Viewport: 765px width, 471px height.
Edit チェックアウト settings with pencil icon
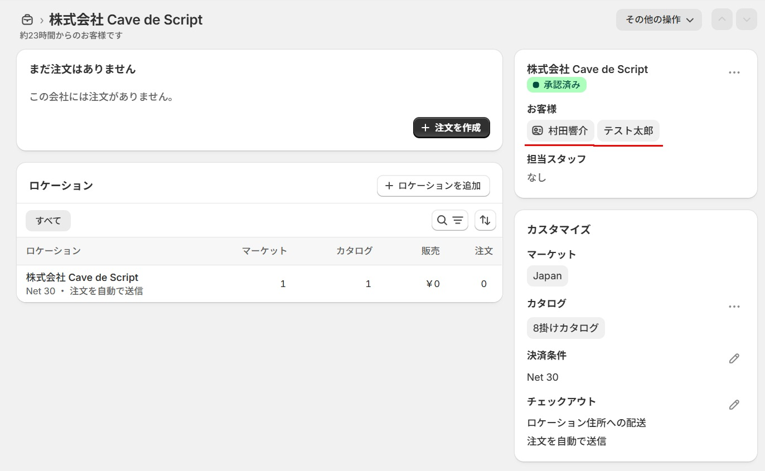(734, 405)
